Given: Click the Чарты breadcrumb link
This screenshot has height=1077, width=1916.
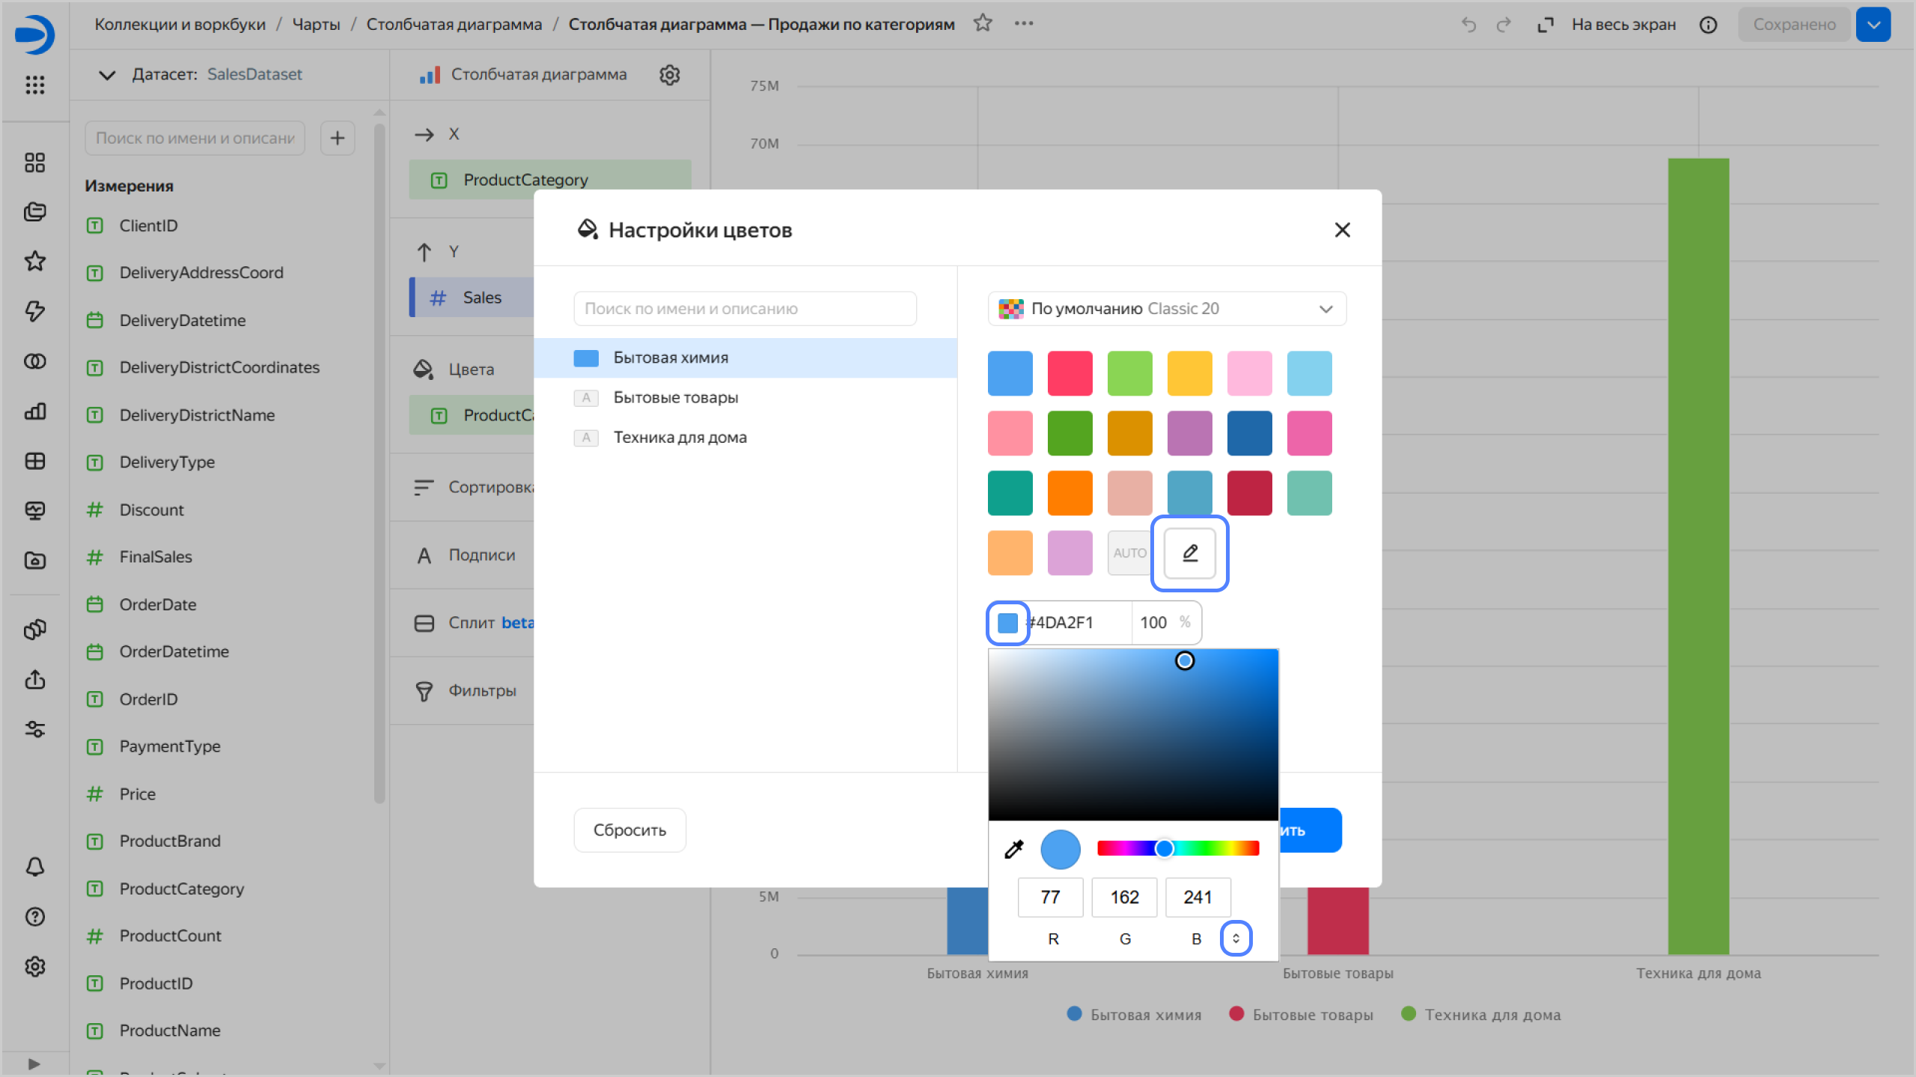Looking at the screenshot, I should tap(316, 24).
